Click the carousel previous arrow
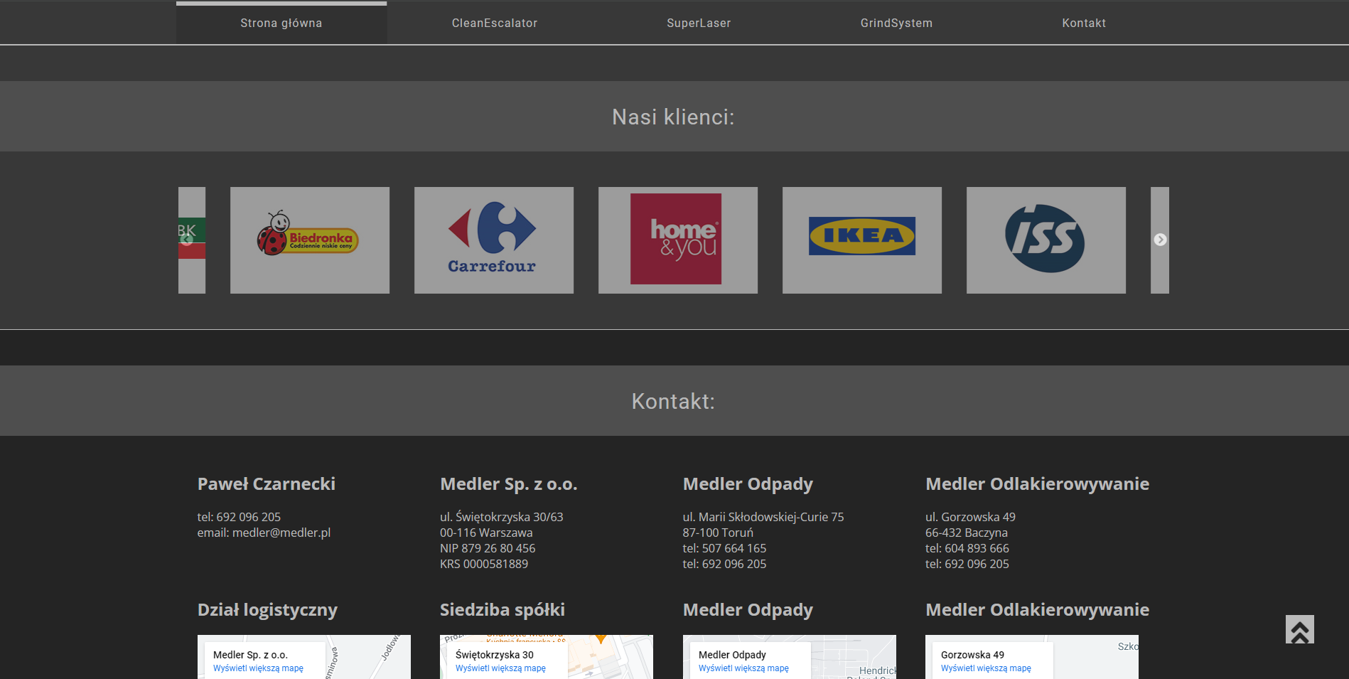1349x679 pixels. pos(187,240)
